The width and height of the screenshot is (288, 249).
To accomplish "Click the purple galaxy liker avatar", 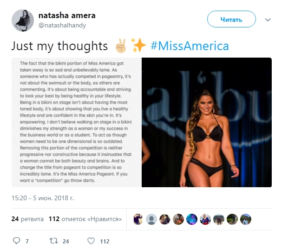I will tap(192, 219).
